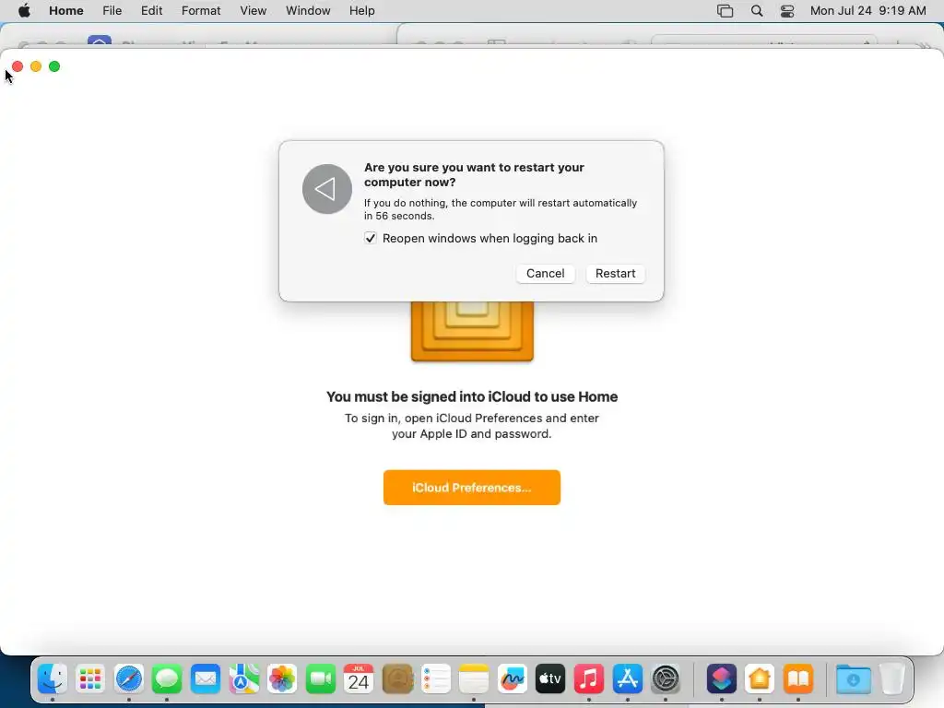
Task: Open Control Center in menu bar
Action: point(787,11)
